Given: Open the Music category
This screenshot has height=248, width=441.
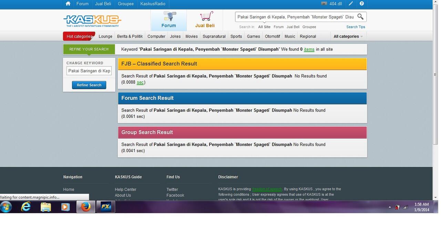Looking at the screenshot, I should click(x=290, y=37).
